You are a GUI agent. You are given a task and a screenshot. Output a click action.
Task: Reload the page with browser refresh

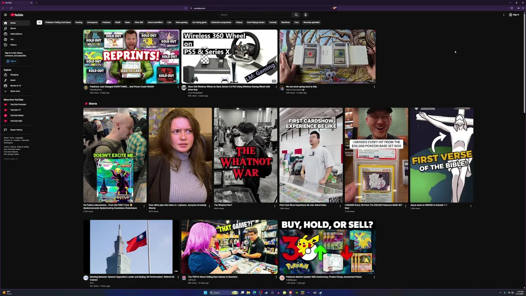point(11,8)
